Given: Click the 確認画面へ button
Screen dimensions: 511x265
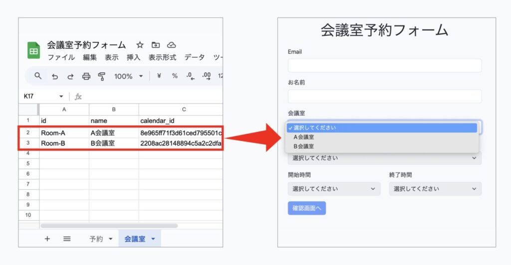Looking at the screenshot, I should pos(307,208).
